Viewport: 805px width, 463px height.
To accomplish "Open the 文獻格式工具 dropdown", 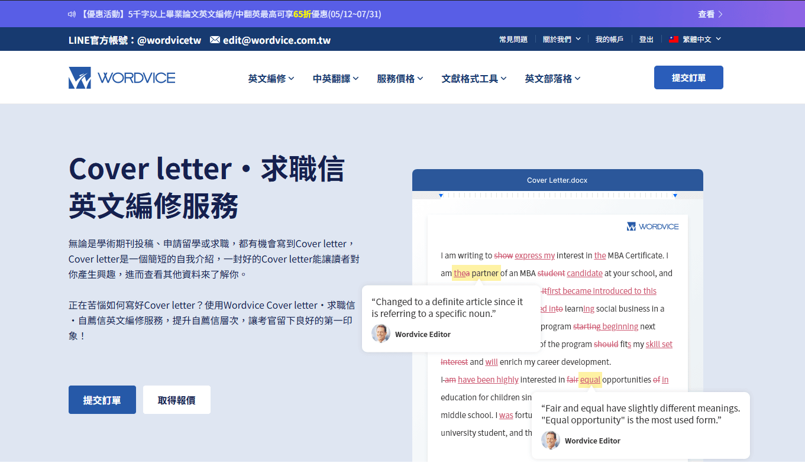I will tap(473, 77).
